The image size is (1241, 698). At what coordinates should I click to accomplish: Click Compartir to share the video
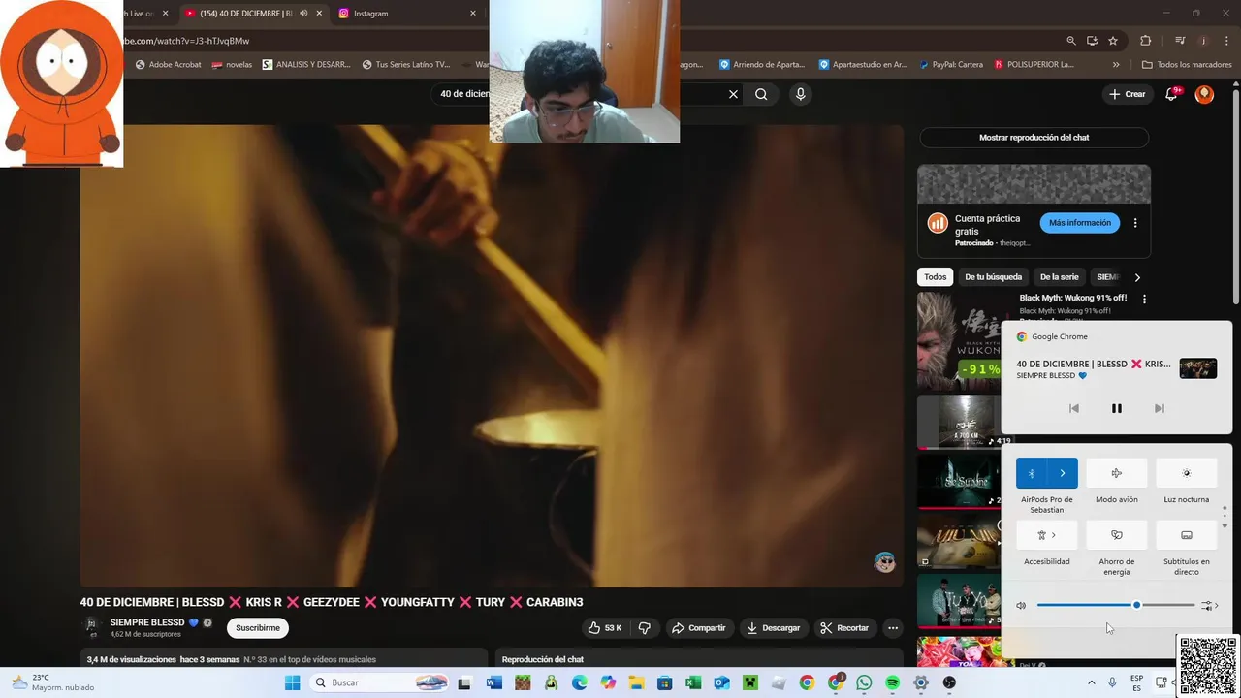coord(698,628)
